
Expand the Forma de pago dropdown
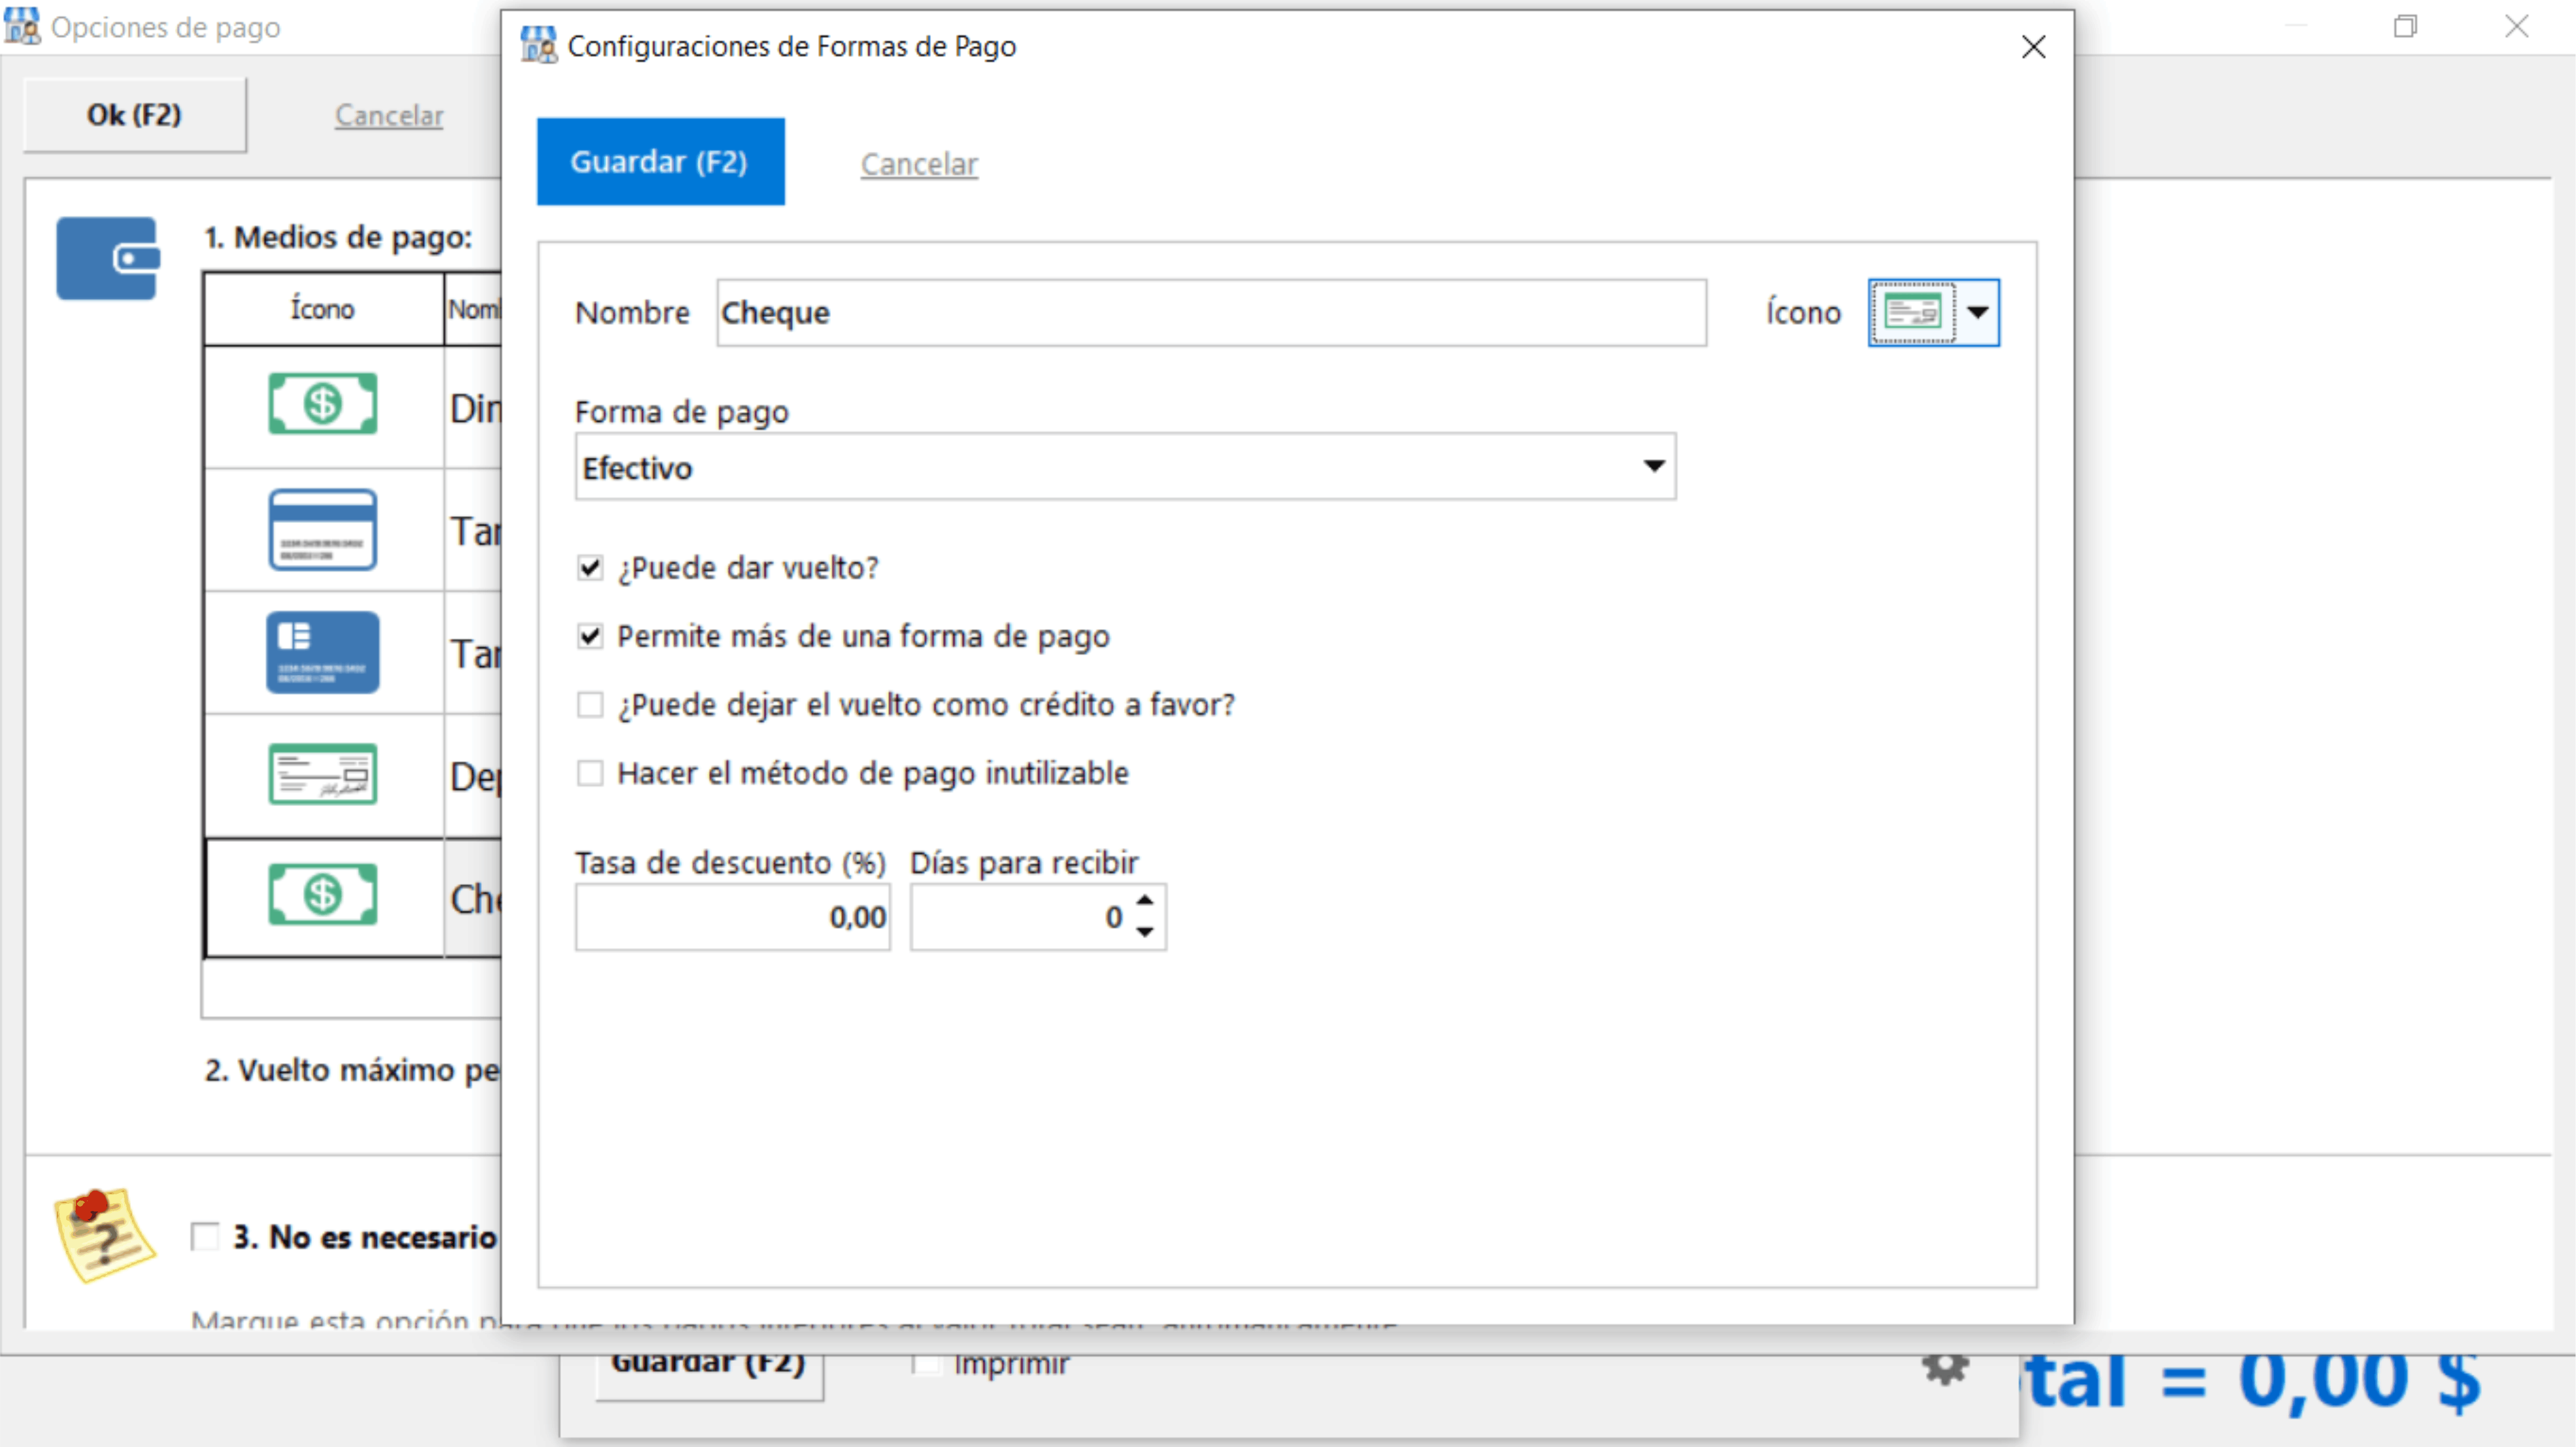point(1653,466)
